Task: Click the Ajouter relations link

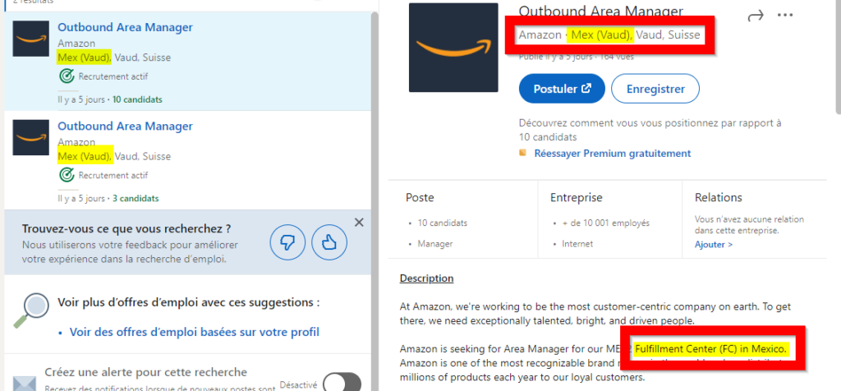Action: pyautogui.click(x=714, y=245)
